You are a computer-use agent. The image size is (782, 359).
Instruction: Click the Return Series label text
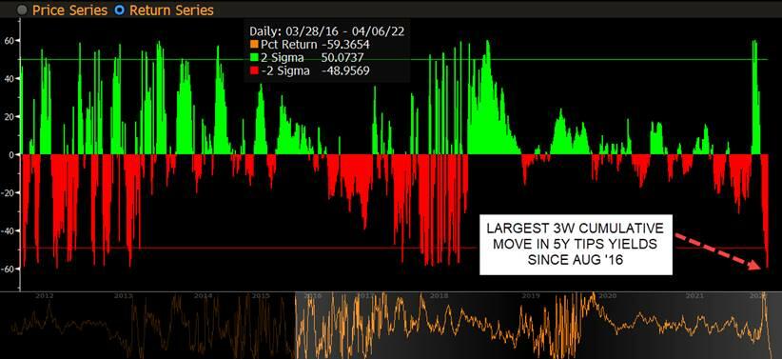(171, 10)
